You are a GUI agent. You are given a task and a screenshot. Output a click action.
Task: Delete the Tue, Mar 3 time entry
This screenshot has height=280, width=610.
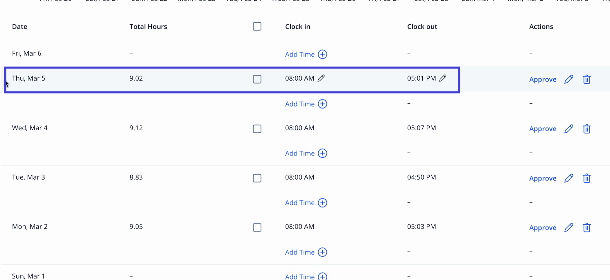pos(587,178)
